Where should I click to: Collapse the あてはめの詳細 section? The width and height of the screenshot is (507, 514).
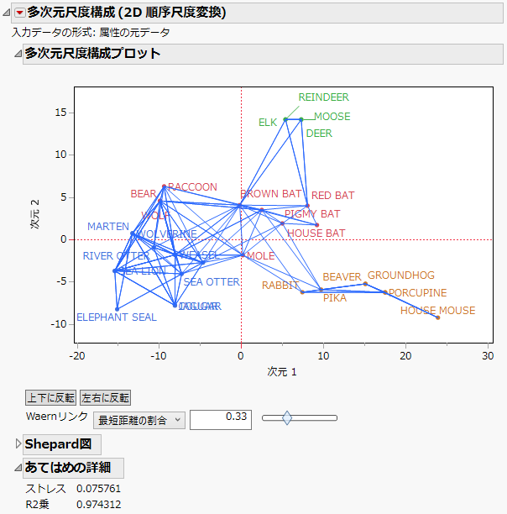point(18,468)
